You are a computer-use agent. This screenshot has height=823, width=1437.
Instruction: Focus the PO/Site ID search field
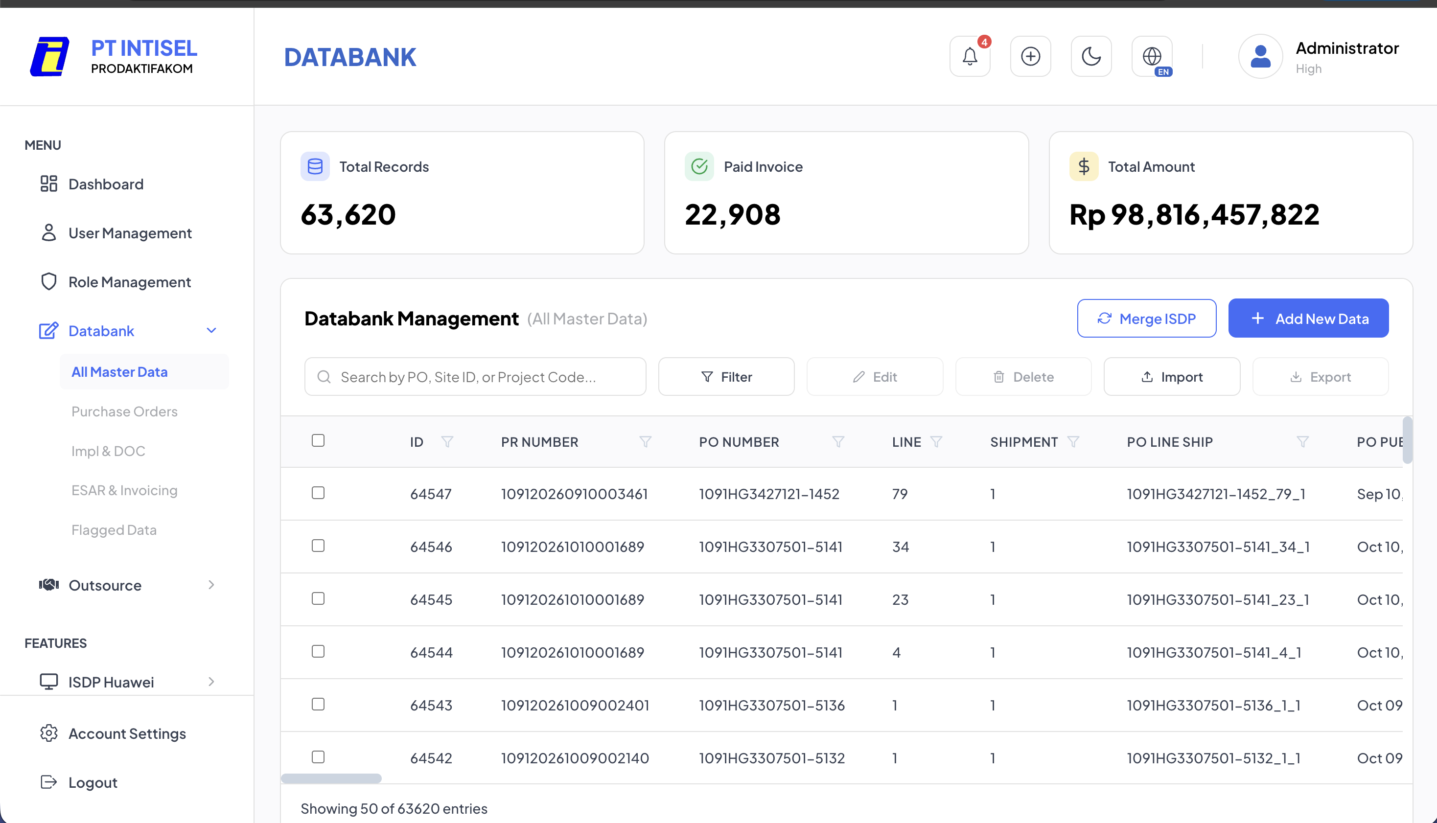tap(475, 376)
